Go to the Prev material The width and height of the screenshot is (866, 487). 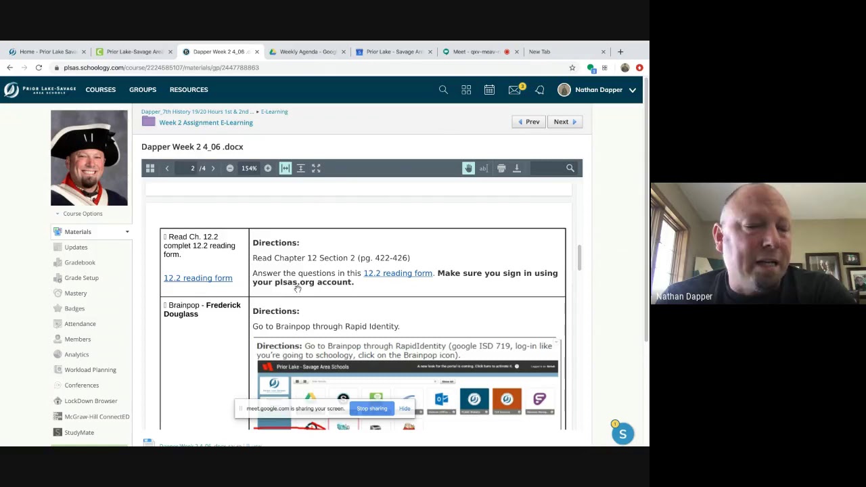[x=528, y=122]
